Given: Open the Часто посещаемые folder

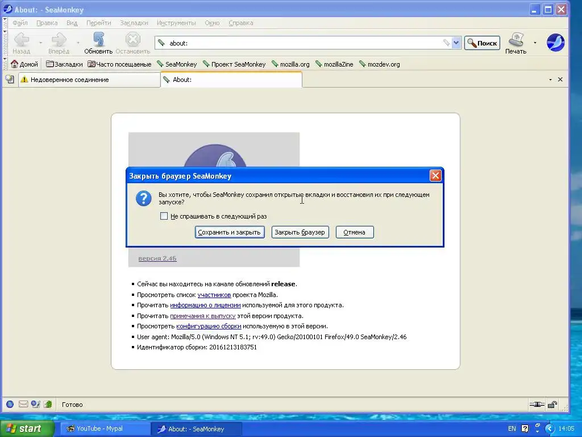Looking at the screenshot, I should tap(119, 64).
